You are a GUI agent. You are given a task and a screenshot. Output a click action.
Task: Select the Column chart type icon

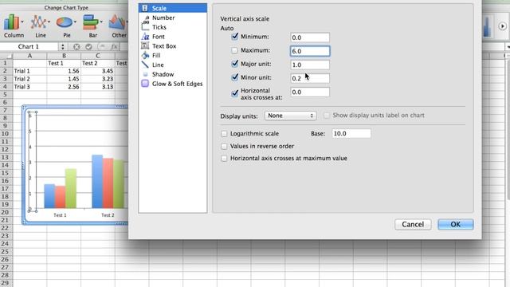pos(12,22)
